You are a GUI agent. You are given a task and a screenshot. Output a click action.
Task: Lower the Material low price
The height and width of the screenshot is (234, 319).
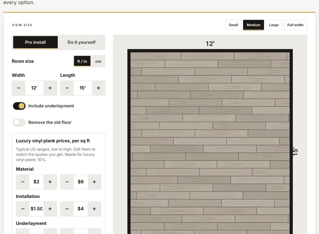click(23, 182)
